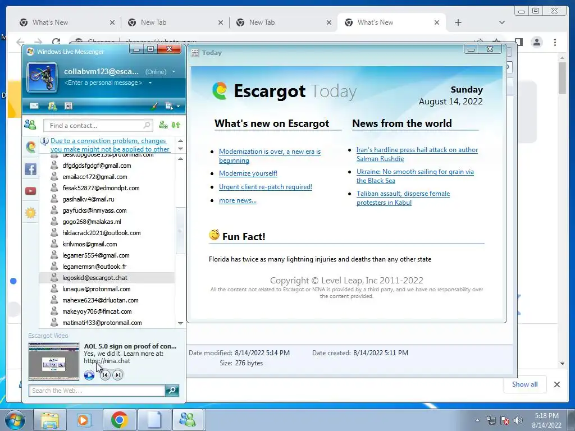Screen dimensions: 575x431
Task: Select contact kirilvmos@gmail.com
Action: (x=107, y=244)
